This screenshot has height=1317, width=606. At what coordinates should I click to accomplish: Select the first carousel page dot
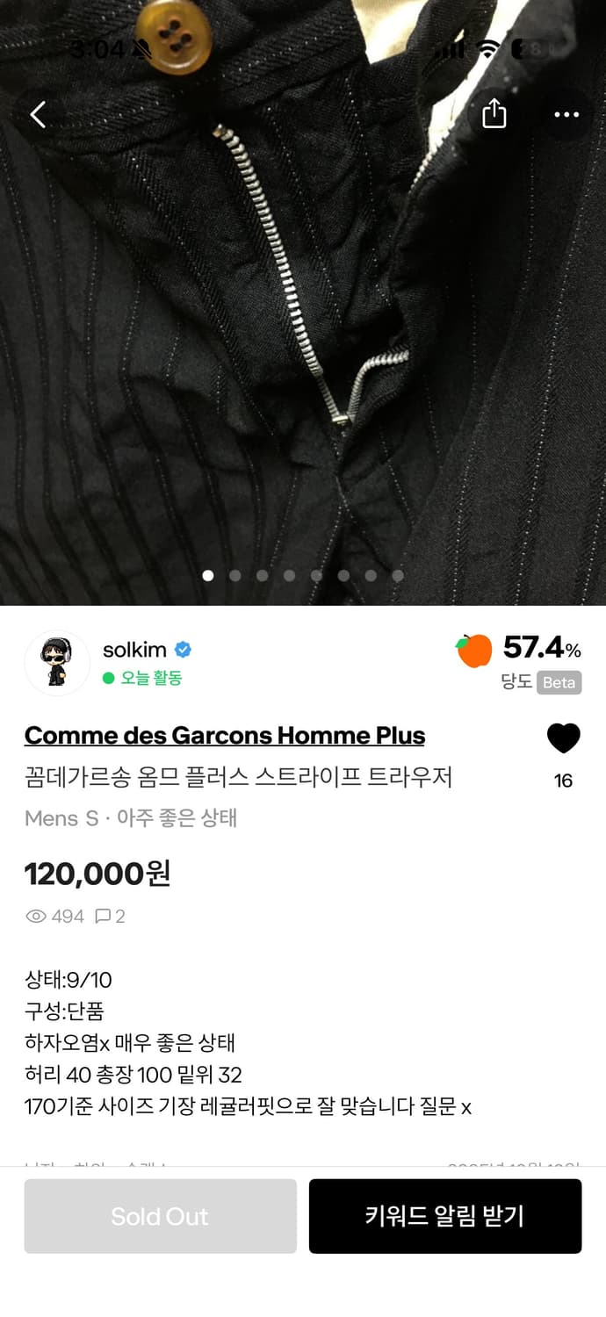[207, 575]
